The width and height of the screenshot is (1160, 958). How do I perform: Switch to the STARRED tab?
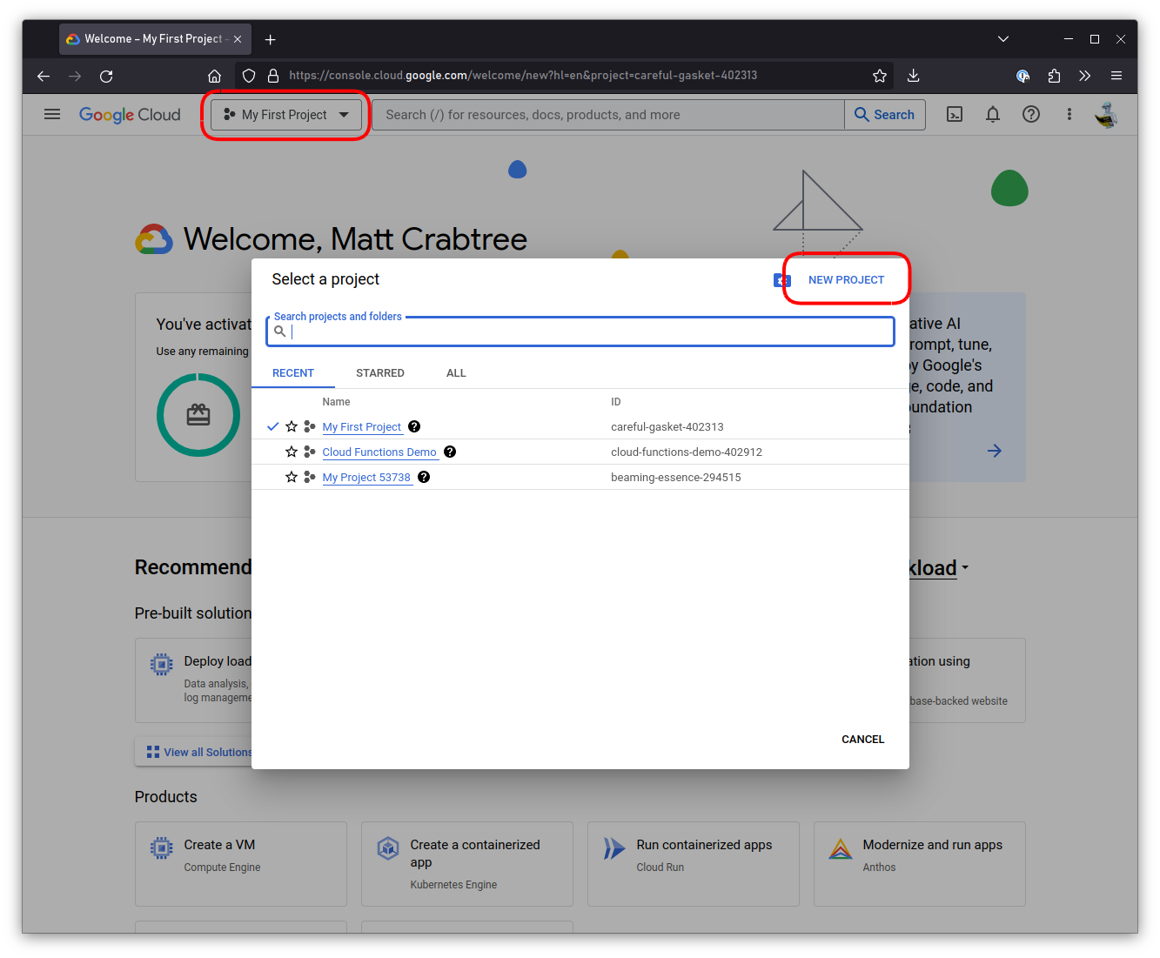click(380, 373)
